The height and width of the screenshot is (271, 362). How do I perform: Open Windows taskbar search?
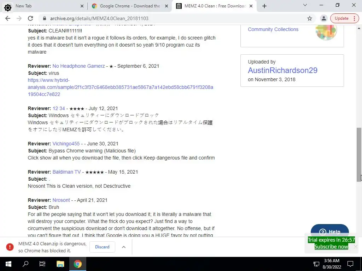25,264
